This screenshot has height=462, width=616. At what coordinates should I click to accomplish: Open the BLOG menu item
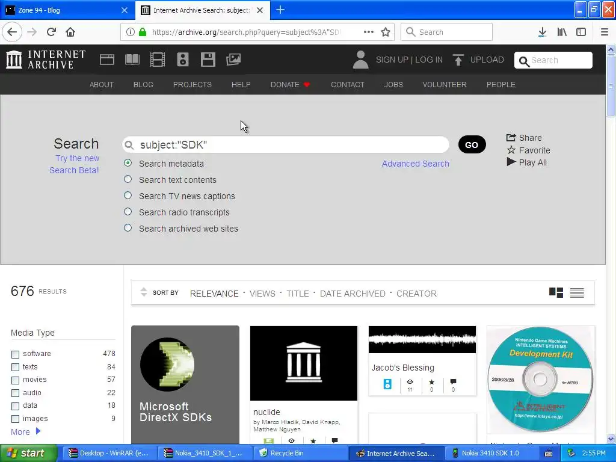pos(143,84)
